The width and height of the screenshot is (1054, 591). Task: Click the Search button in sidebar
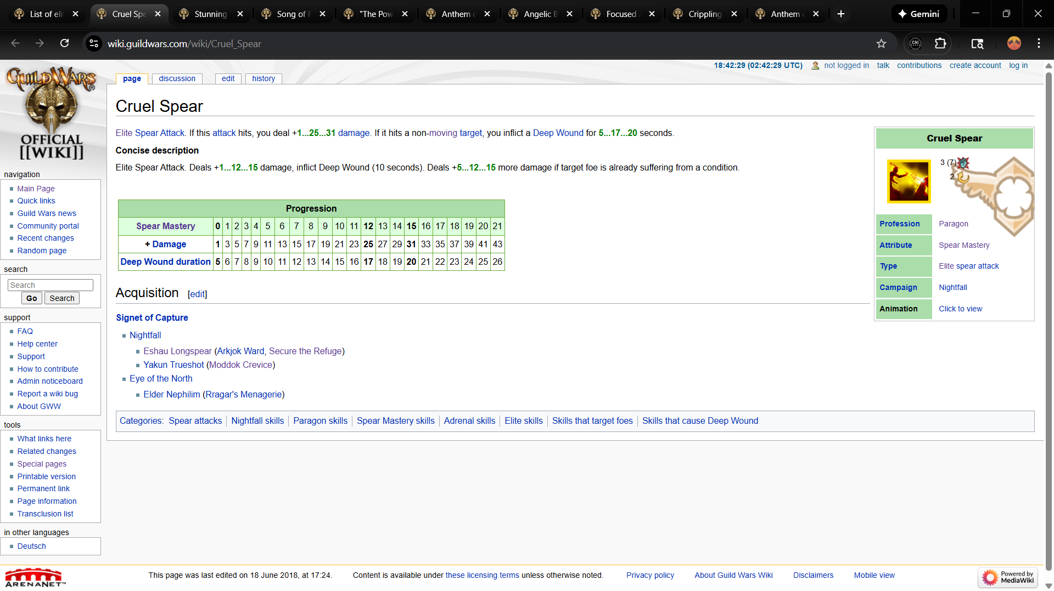point(61,298)
